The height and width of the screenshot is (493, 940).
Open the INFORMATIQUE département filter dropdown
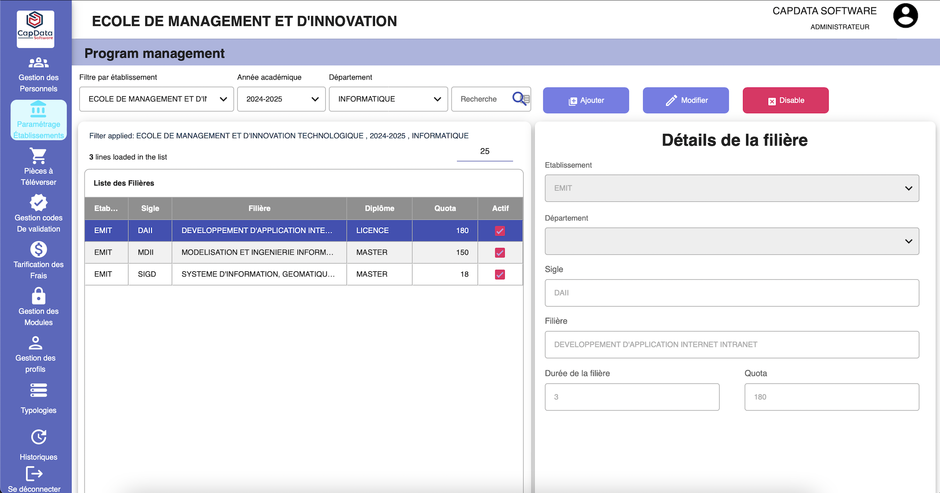click(388, 99)
